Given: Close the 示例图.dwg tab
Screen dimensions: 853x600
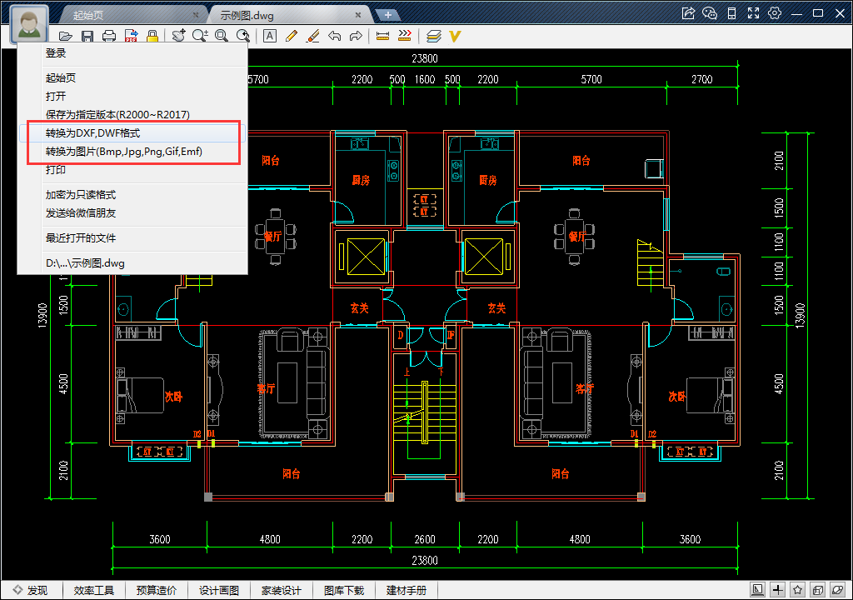Looking at the screenshot, I should tap(358, 15).
